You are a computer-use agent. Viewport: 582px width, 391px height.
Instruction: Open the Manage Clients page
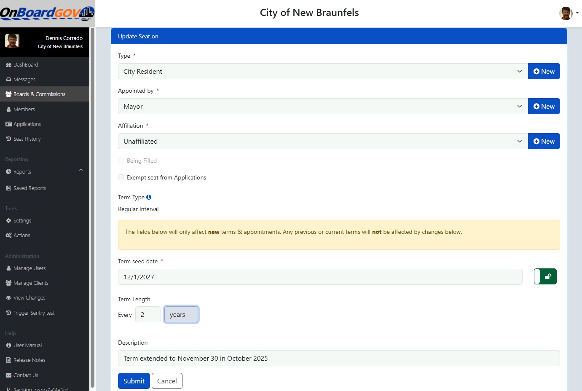pyautogui.click(x=31, y=283)
